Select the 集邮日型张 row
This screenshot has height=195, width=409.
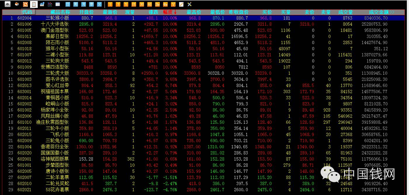[x=204, y=36]
